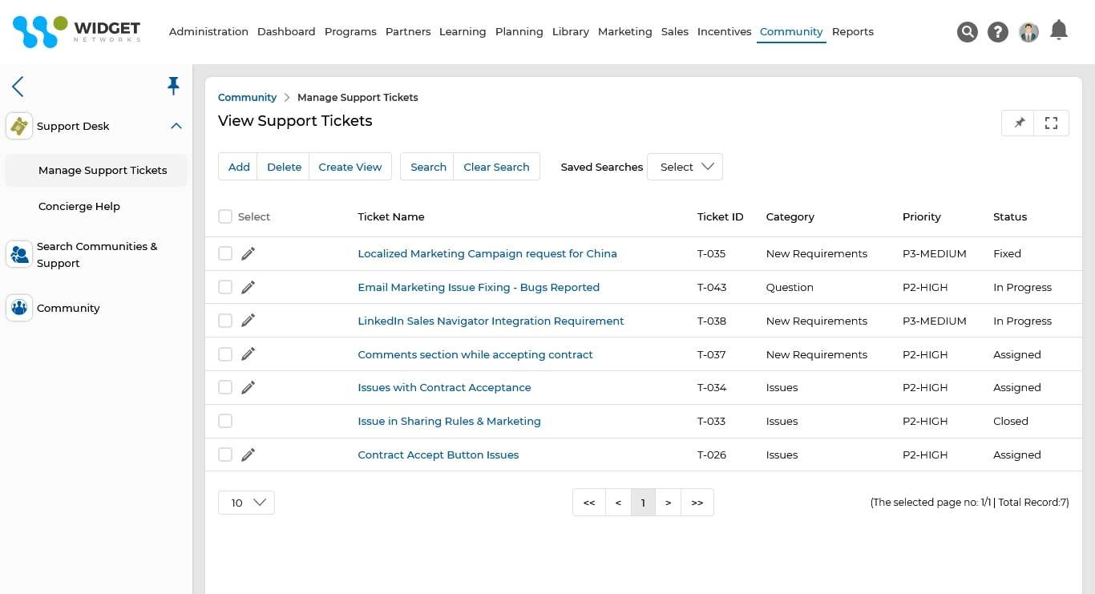Open the Saved Searches Select dropdown

pos(685,167)
